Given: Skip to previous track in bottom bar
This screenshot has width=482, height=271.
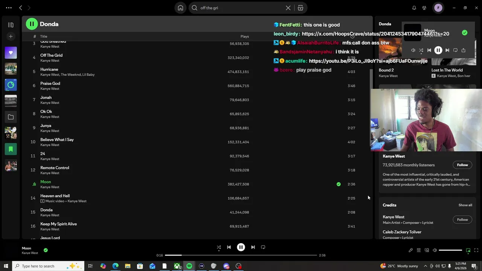Looking at the screenshot, I should (229, 247).
